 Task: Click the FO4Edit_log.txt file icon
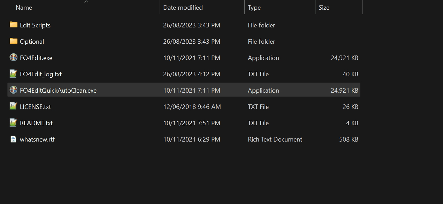(14, 74)
